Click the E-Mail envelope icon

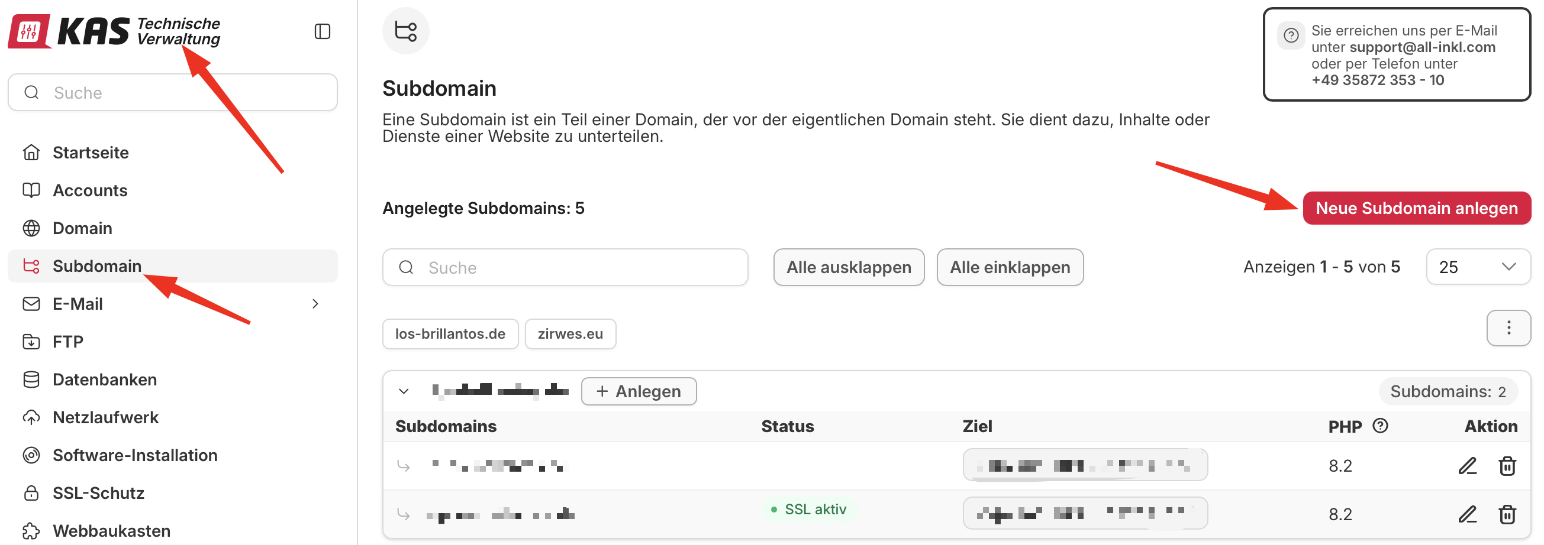pyautogui.click(x=31, y=304)
